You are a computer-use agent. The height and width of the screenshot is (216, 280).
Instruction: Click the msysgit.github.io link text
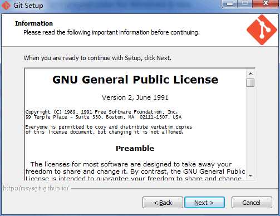[36, 188]
